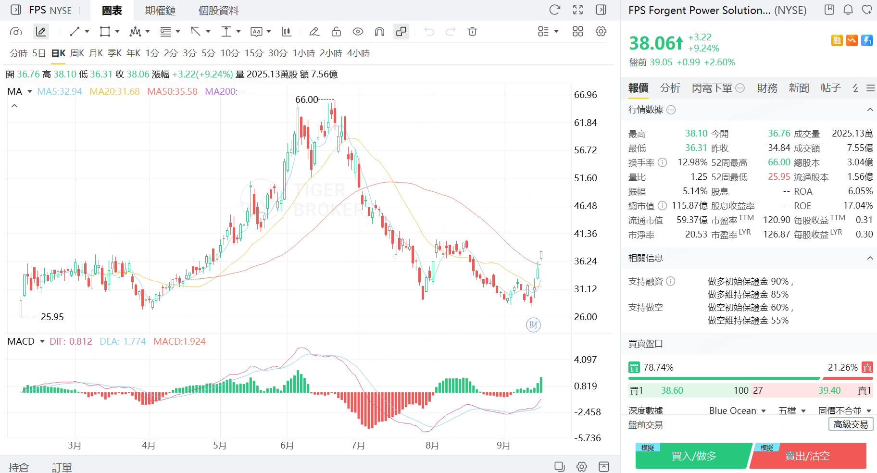Select the text annotation tool
877x473 pixels.
click(256, 32)
